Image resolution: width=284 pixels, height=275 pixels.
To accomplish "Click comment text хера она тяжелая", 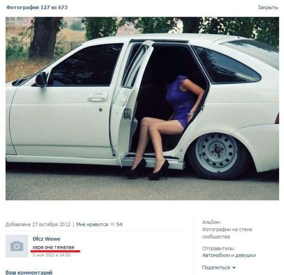I will (x=53, y=247).
